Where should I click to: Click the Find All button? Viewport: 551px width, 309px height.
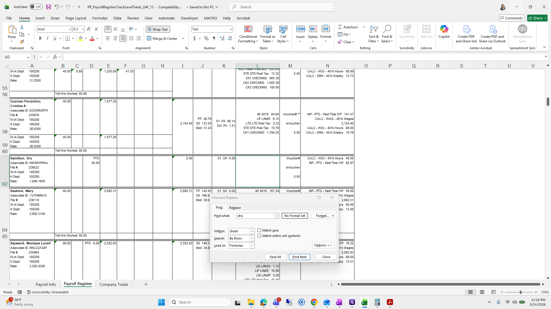275,257
